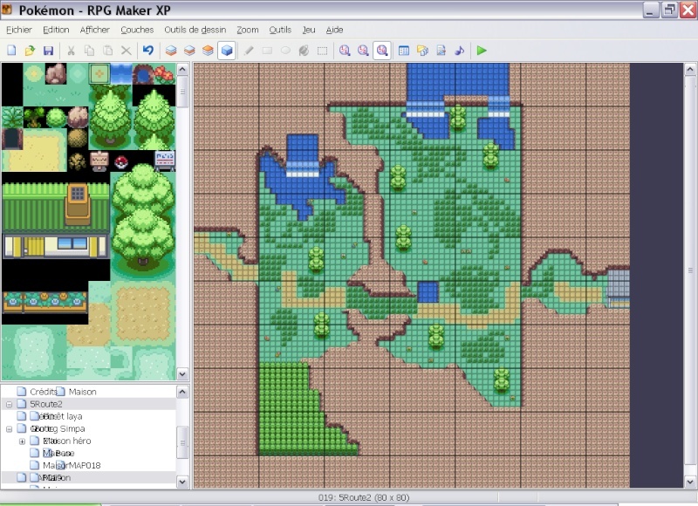Open the Edition menu

pos(56,30)
